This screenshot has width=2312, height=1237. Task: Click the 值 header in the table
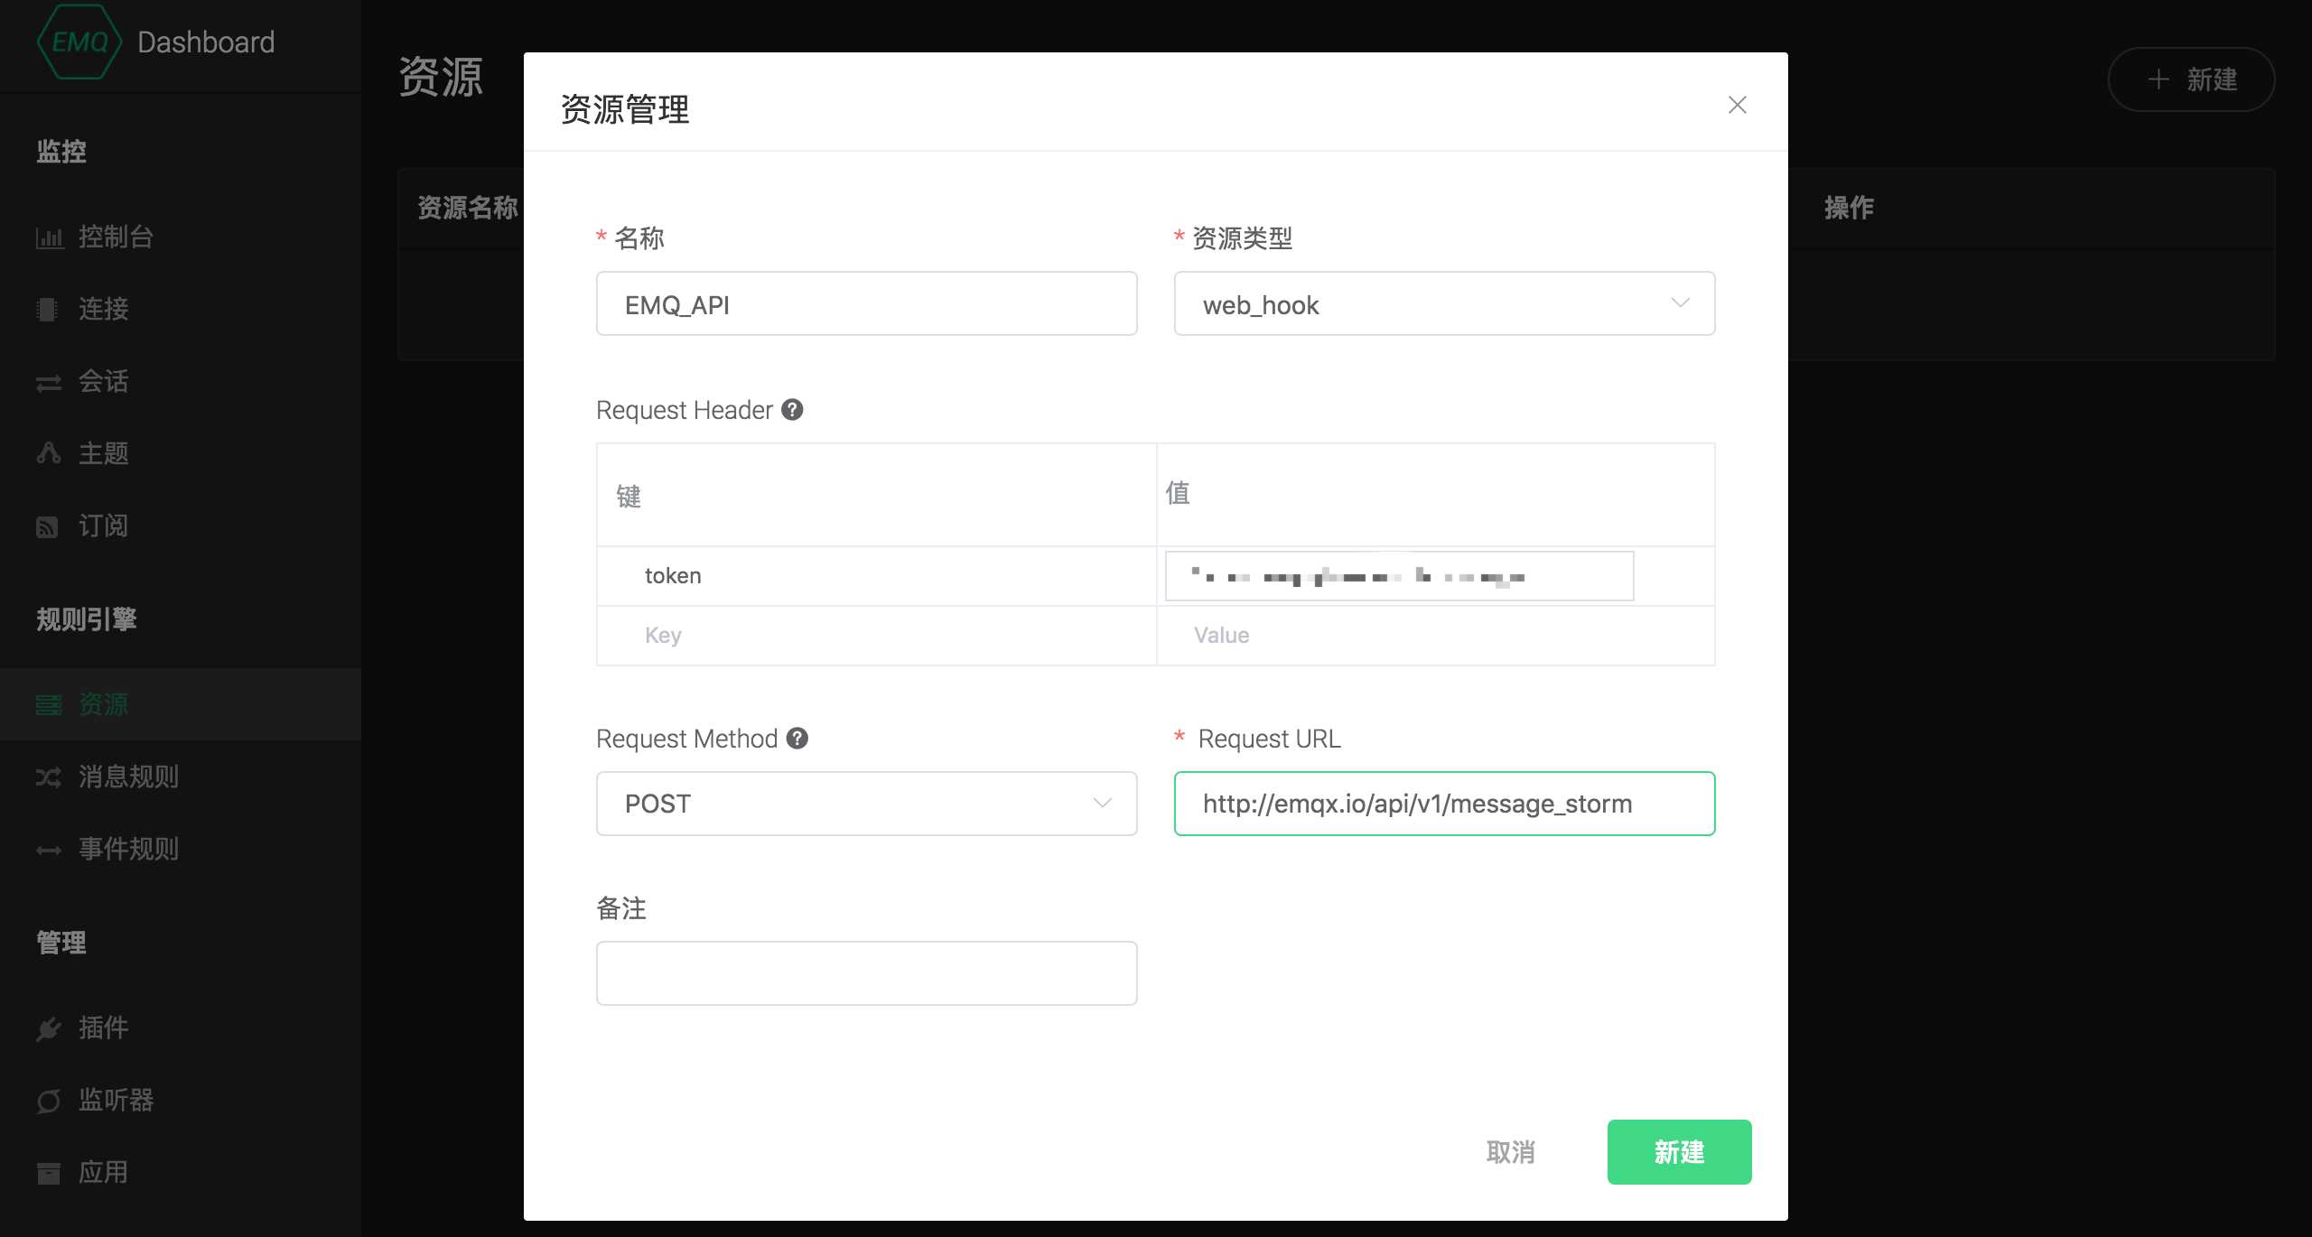click(x=1178, y=493)
